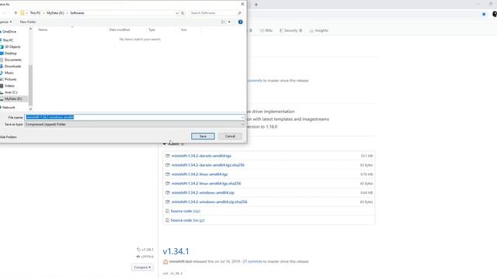This screenshot has height=279, width=497.
Task: Expand the address bar history dropdown
Action: [x=177, y=13]
